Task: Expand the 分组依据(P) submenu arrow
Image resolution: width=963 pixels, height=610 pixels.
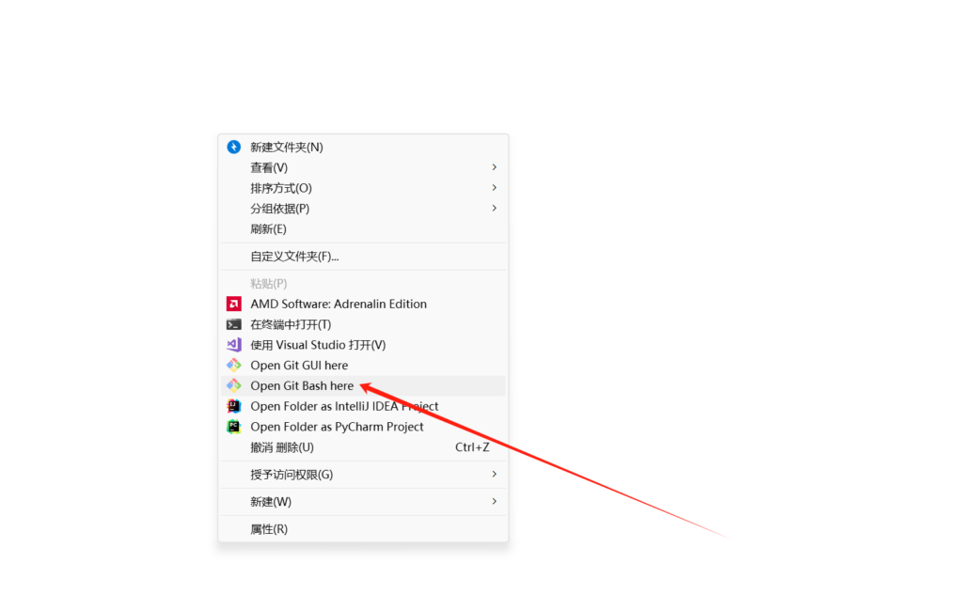Action: (x=494, y=208)
